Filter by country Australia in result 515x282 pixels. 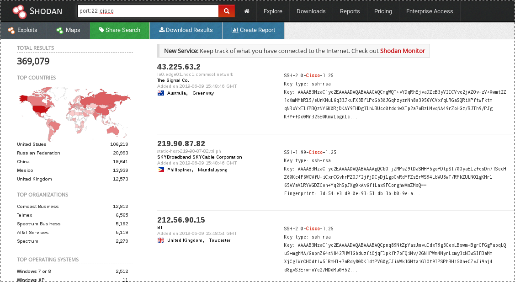tap(177, 93)
